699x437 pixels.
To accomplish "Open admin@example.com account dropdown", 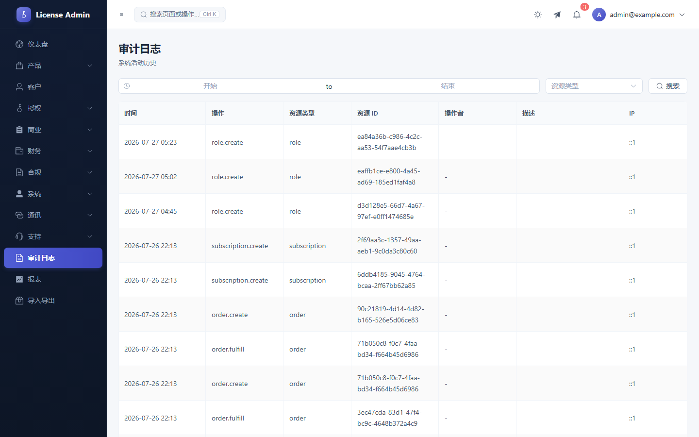I will tap(639, 15).
